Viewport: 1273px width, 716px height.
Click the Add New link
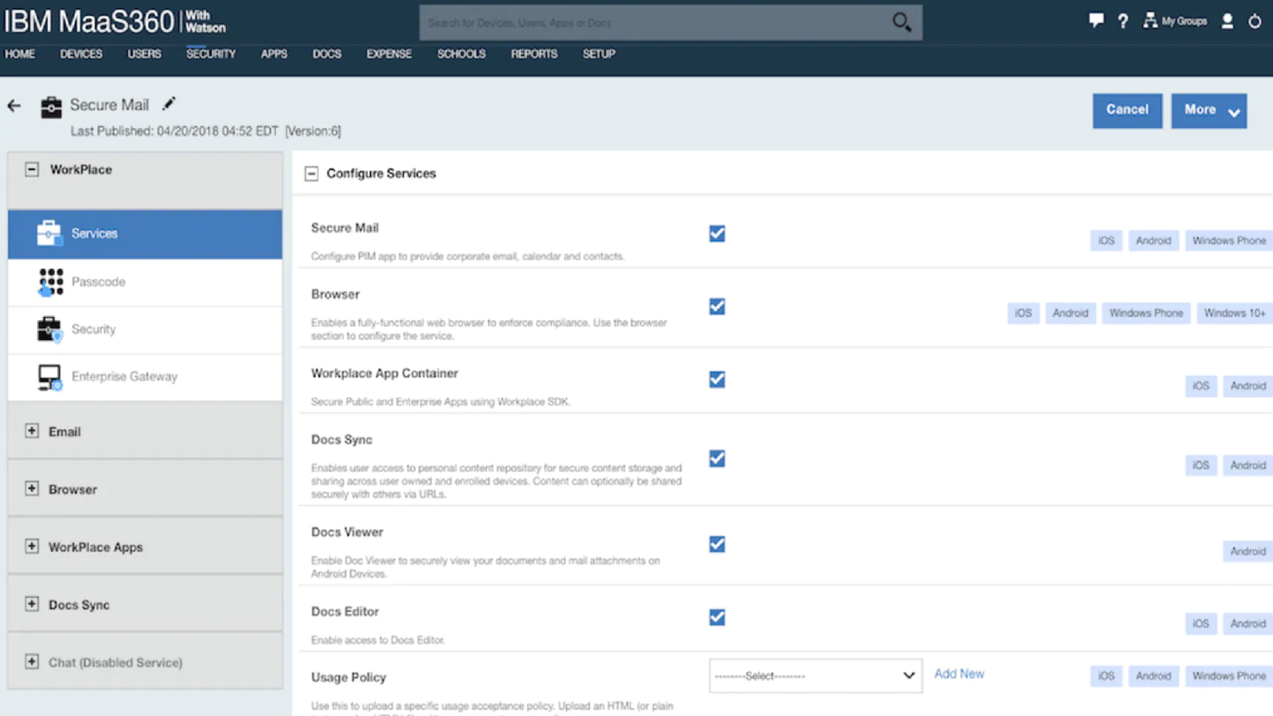[x=959, y=674]
